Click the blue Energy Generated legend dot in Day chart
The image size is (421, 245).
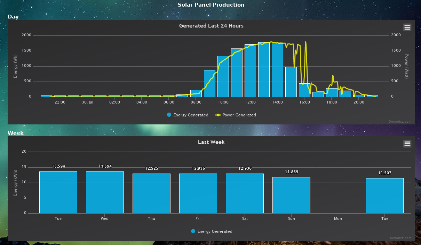tap(169, 115)
